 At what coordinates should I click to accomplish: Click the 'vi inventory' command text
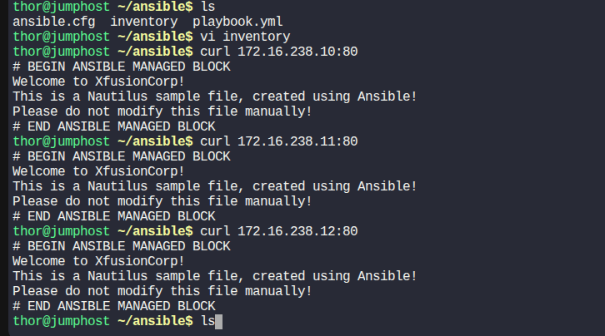coord(245,37)
